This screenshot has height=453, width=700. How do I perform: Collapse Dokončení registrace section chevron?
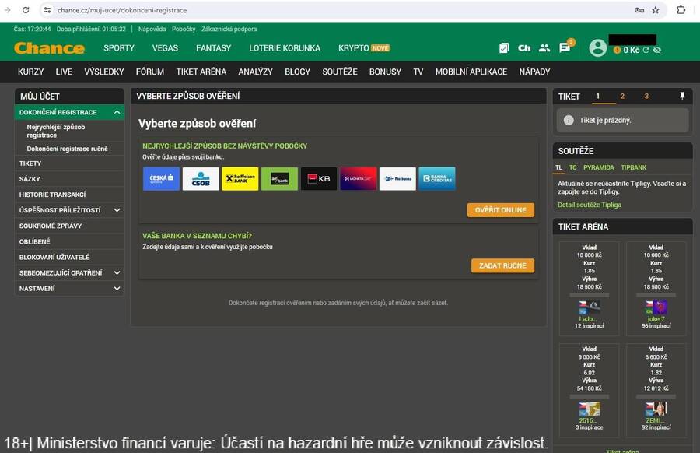click(117, 112)
